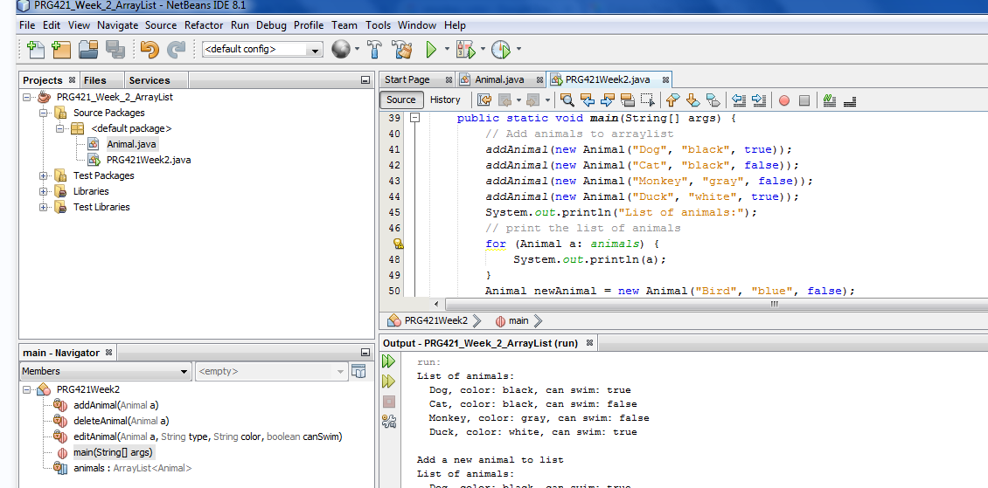988x488 pixels.
Task: Close the PRG421Week2.java tab
Action: tap(665, 79)
